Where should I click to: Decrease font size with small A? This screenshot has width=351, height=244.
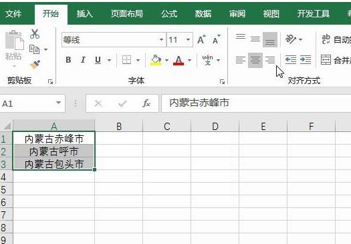coord(216,40)
